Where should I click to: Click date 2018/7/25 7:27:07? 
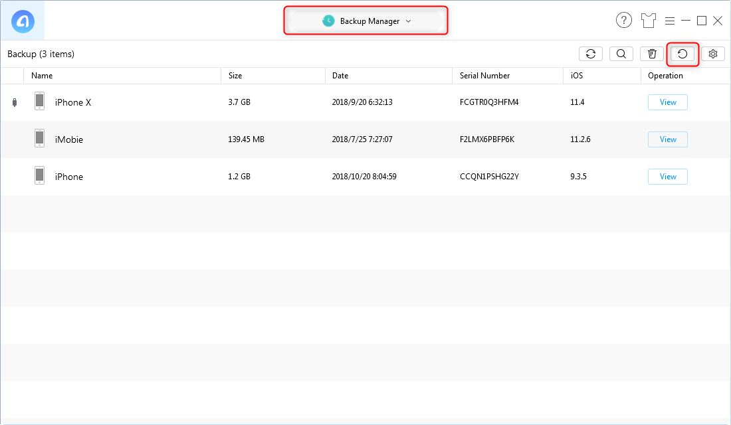362,139
